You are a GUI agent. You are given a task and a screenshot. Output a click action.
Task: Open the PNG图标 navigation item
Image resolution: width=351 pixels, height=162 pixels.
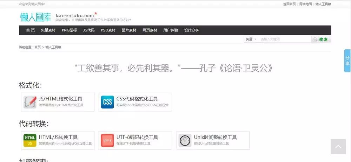coord(69,30)
